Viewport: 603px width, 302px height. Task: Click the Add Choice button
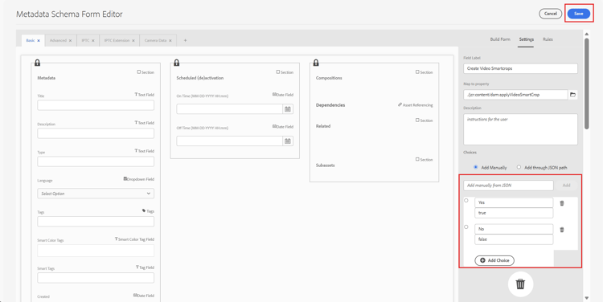[494, 260]
